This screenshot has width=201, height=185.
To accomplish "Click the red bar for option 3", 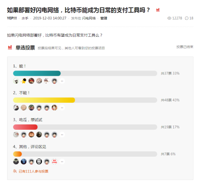I will [x=26, y=127].
